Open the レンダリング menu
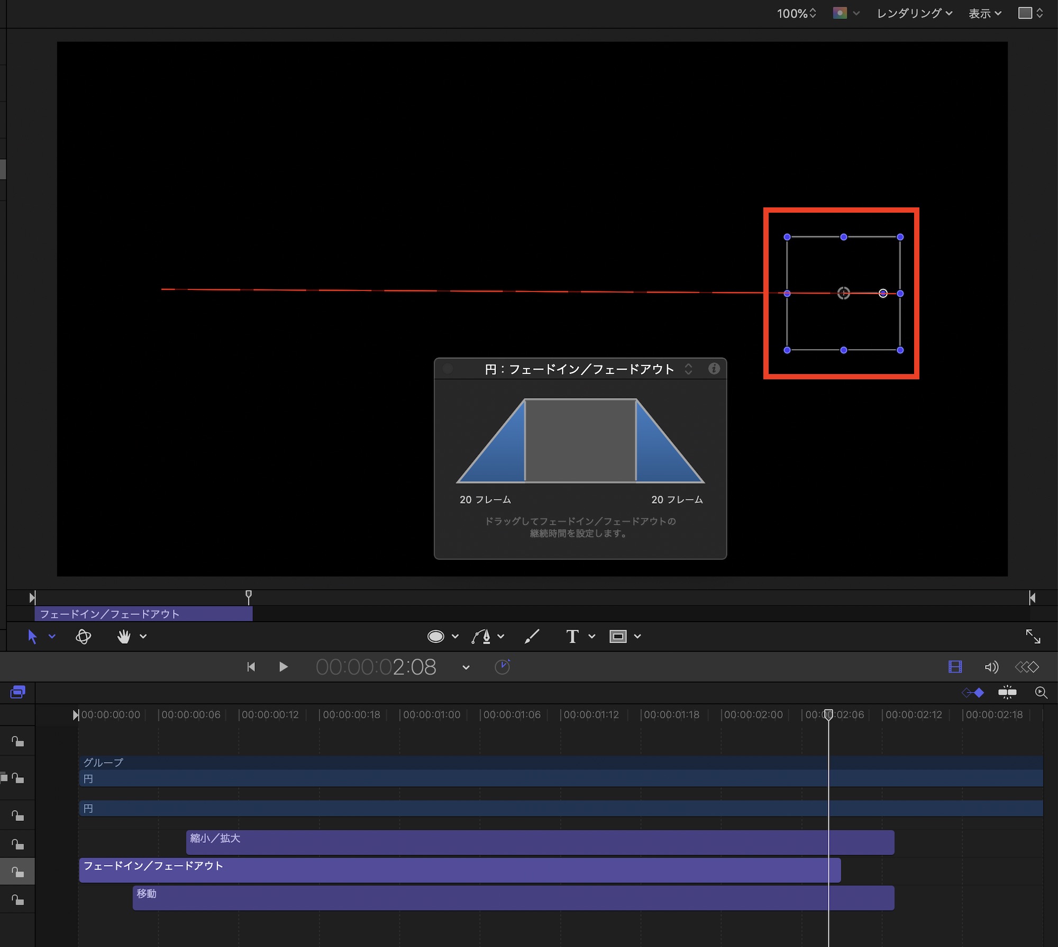Viewport: 1058px width, 947px height. click(914, 13)
